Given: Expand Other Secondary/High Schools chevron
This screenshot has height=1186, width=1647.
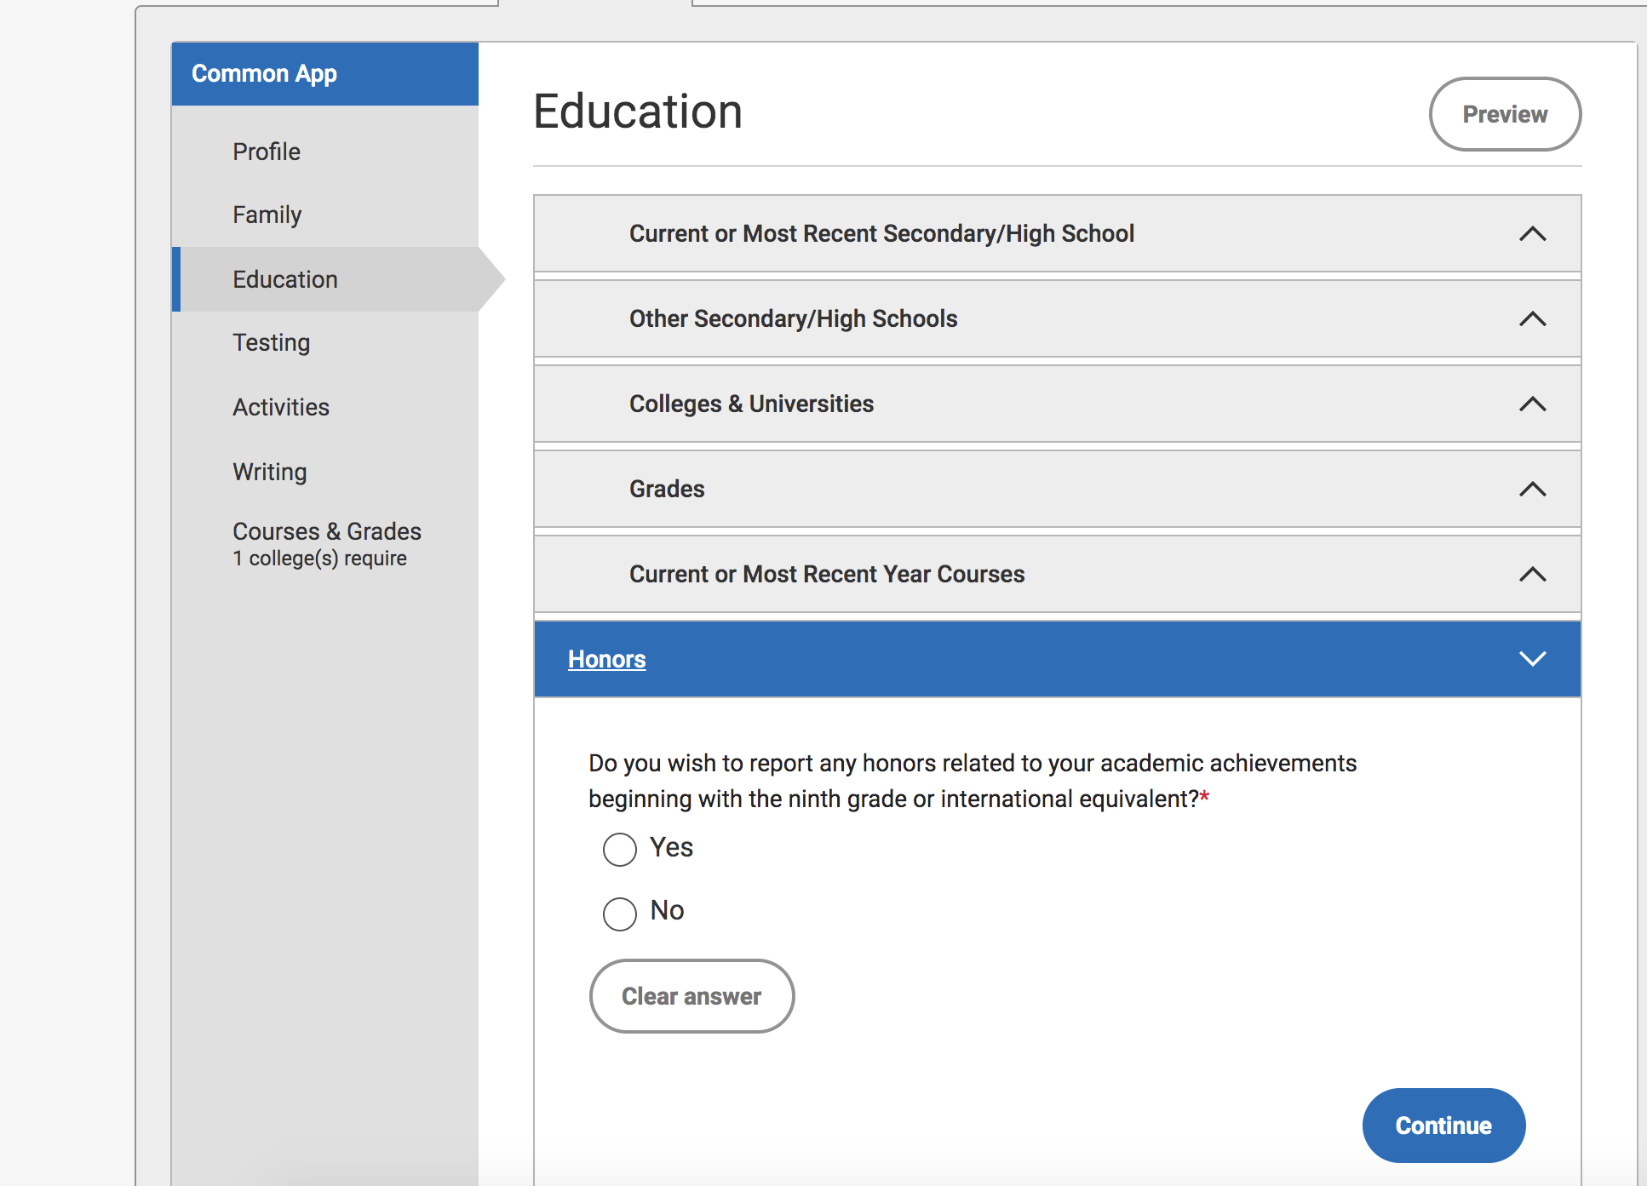Looking at the screenshot, I should coord(1532,318).
